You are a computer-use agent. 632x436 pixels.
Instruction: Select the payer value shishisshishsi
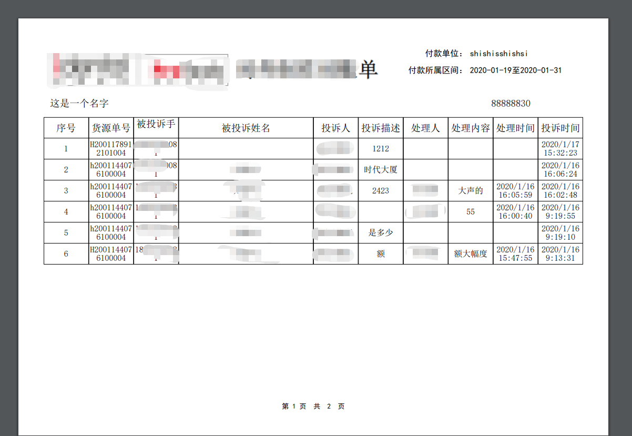498,54
